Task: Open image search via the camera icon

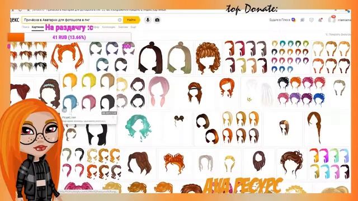Action: tap(157, 20)
